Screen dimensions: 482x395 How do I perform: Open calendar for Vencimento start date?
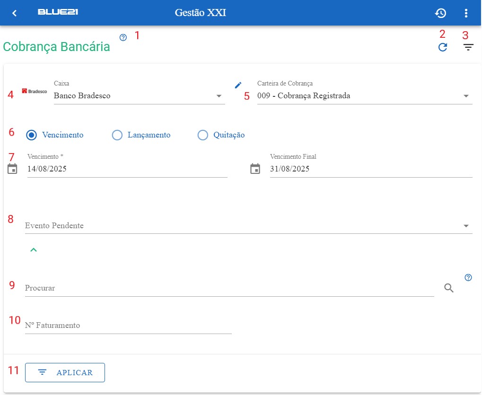[x=12, y=169]
